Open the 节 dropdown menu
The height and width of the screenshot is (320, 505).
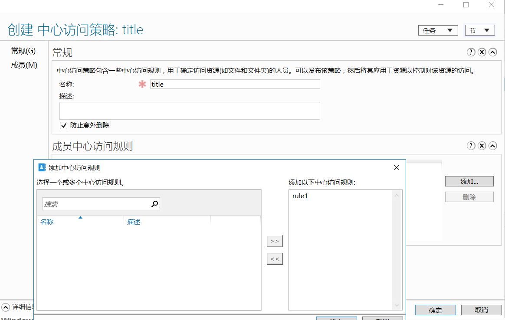pyautogui.click(x=479, y=30)
